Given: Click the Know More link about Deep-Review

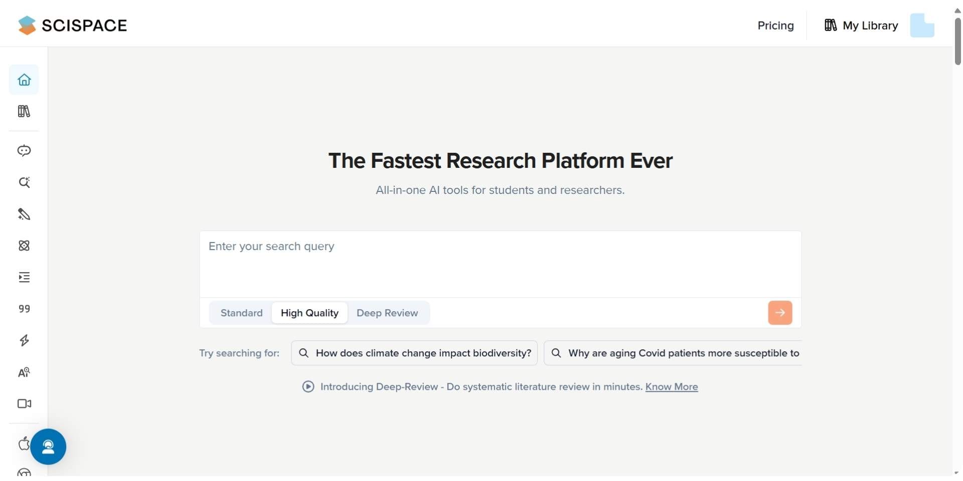Looking at the screenshot, I should tap(672, 386).
